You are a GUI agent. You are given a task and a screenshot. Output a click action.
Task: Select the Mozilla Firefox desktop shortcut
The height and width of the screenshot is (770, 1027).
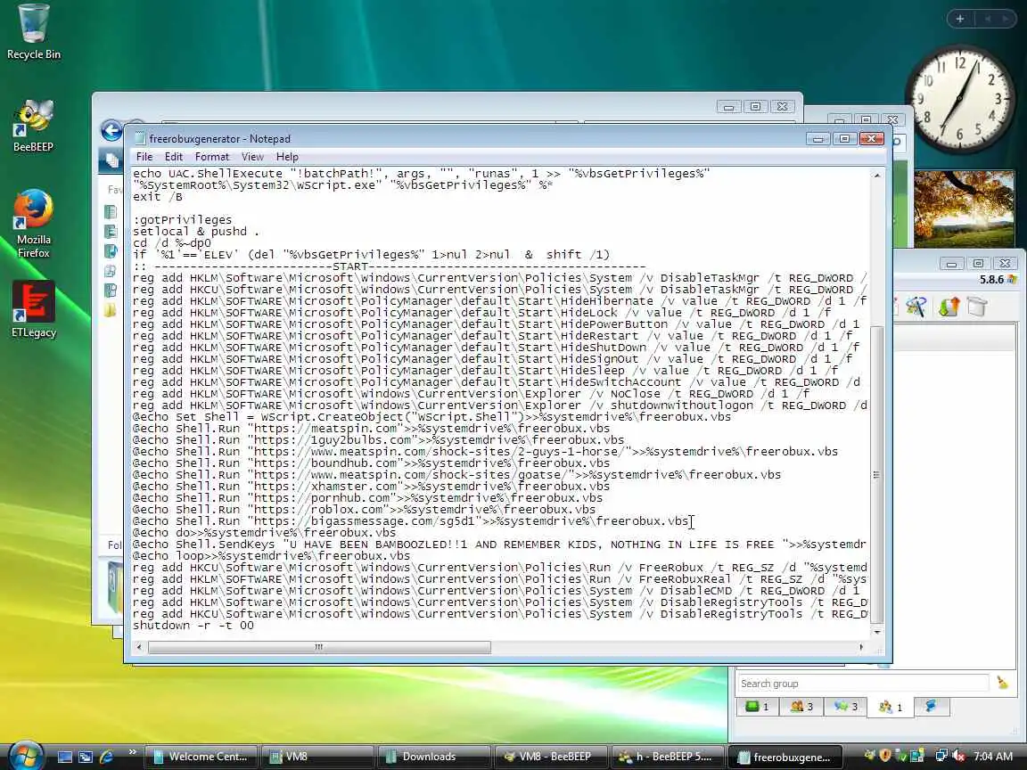click(x=33, y=224)
